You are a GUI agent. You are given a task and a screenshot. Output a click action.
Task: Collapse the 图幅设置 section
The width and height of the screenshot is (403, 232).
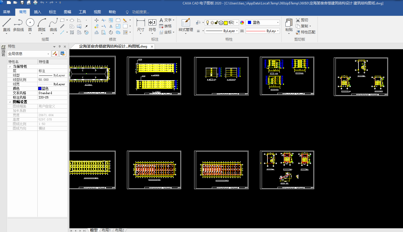(x=10, y=102)
